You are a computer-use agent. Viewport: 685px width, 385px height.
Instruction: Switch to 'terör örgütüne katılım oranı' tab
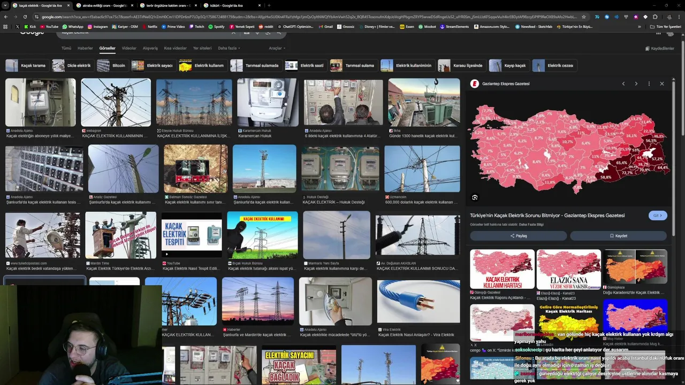[x=168, y=5]
